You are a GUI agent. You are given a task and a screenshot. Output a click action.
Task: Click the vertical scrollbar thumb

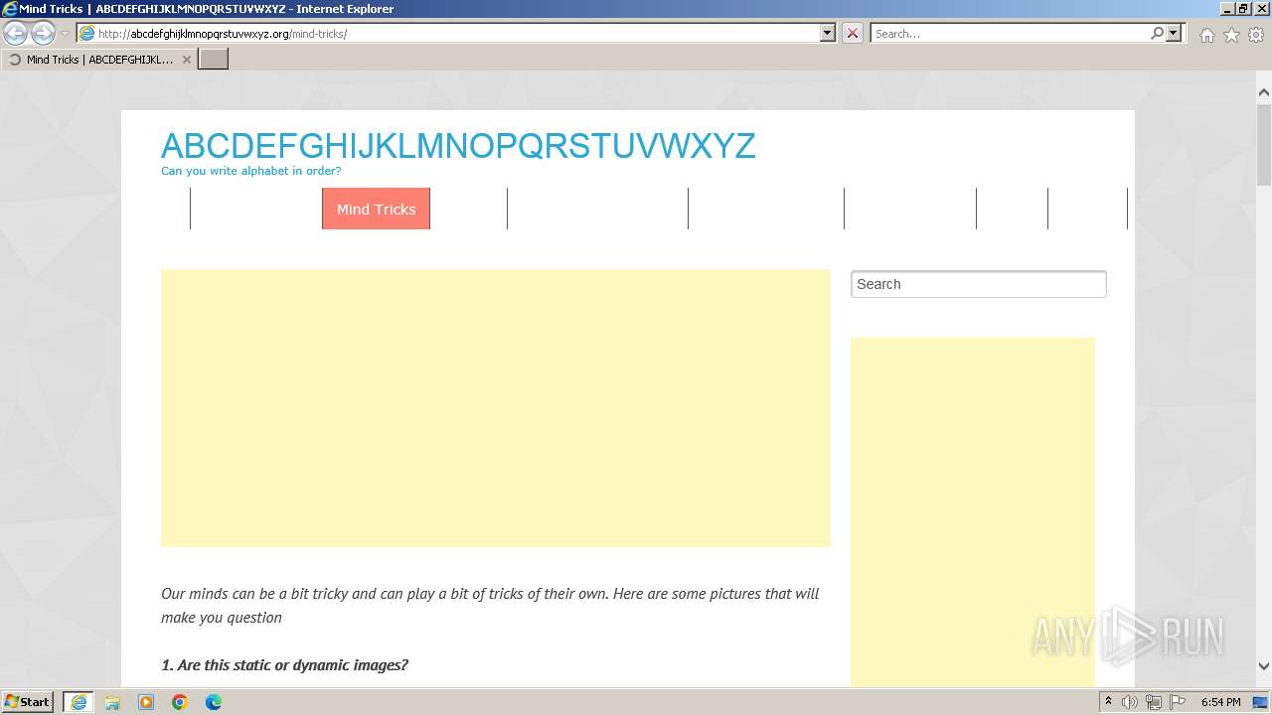tap(1263, 144)
